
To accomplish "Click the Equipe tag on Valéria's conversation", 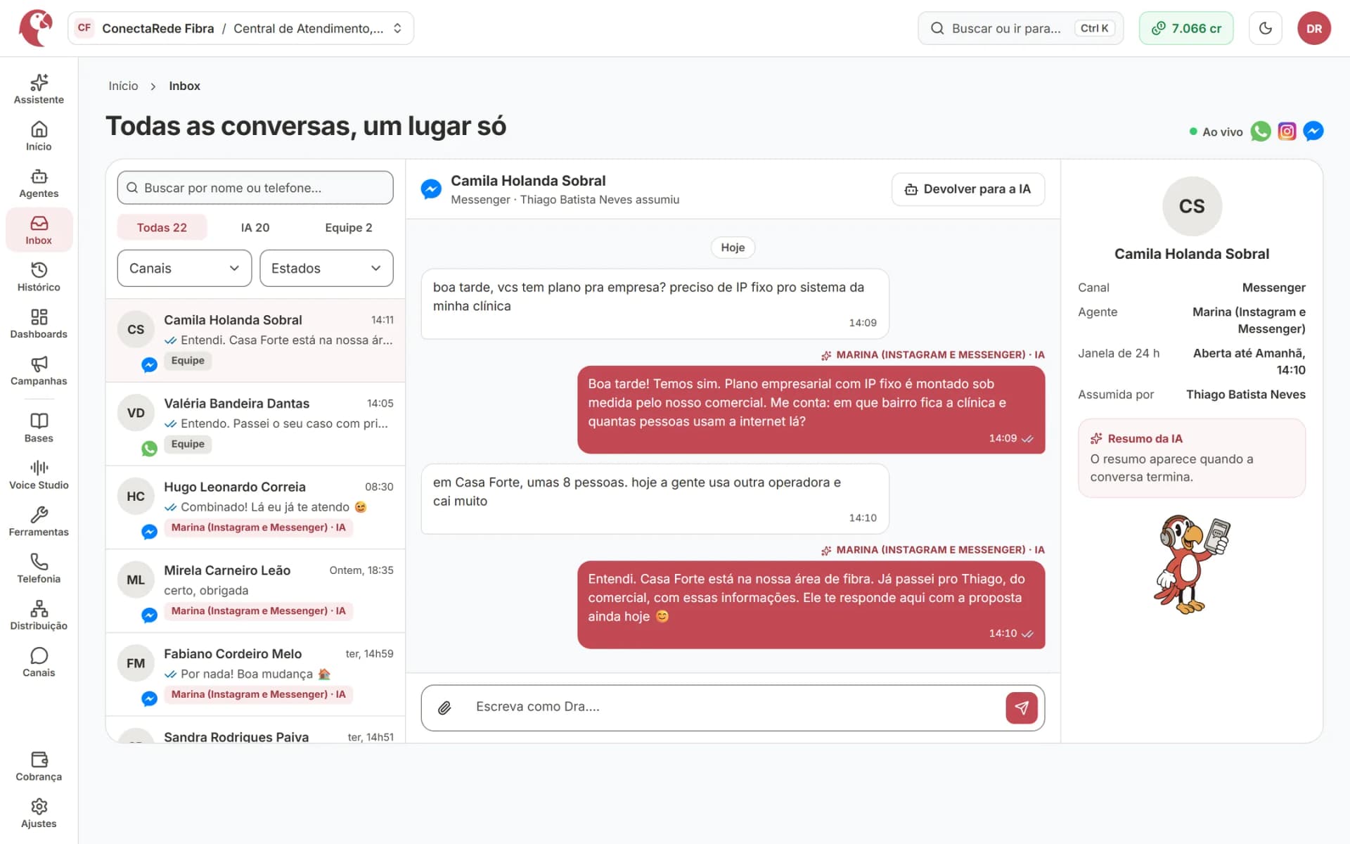I will (x=188, y=444).
